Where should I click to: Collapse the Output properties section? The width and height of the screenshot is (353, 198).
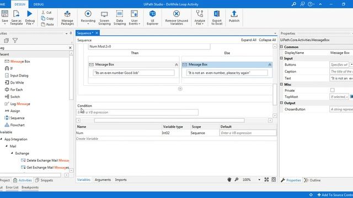(281, 103)
